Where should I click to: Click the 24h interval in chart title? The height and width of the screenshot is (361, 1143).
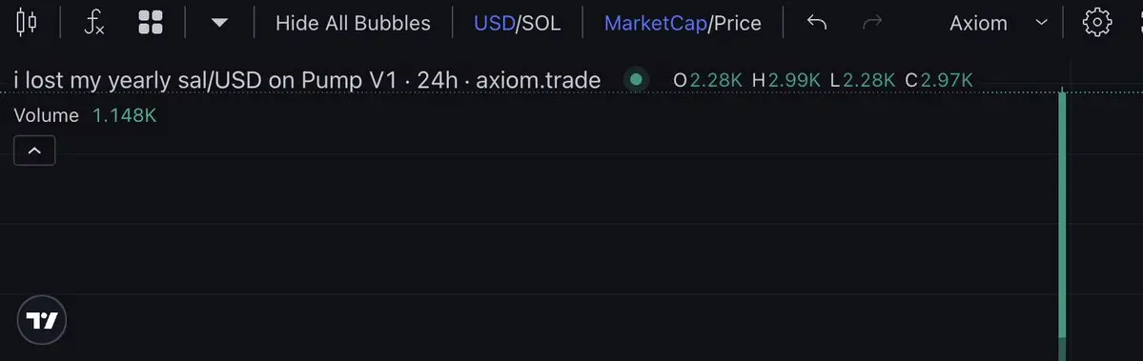[438, 80]
